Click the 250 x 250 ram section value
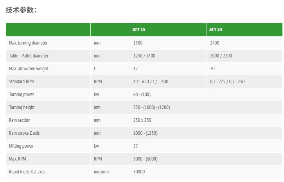 (x=142, y=120)
